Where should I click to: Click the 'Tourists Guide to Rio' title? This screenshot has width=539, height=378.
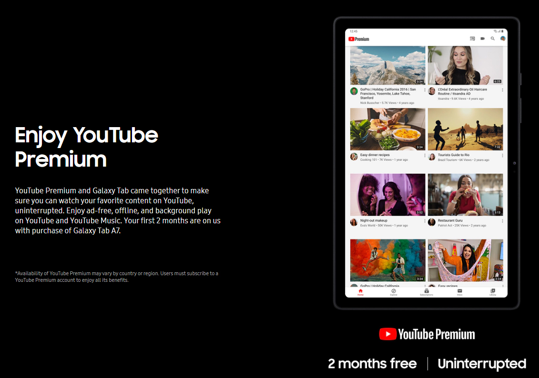[x=453, y=155]
